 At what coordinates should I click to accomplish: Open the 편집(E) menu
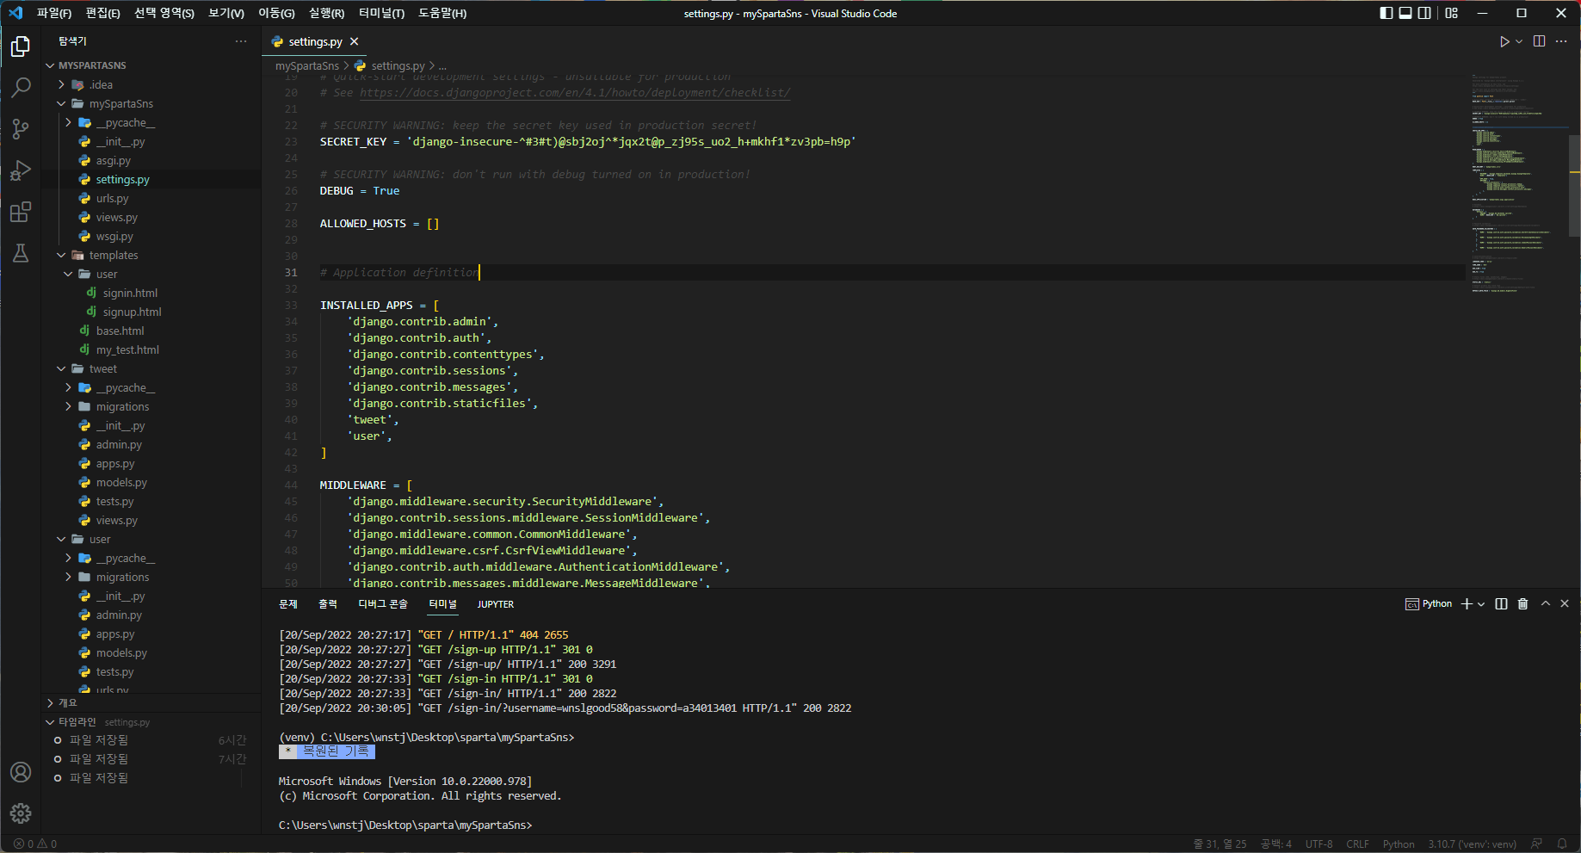[102, 13]
